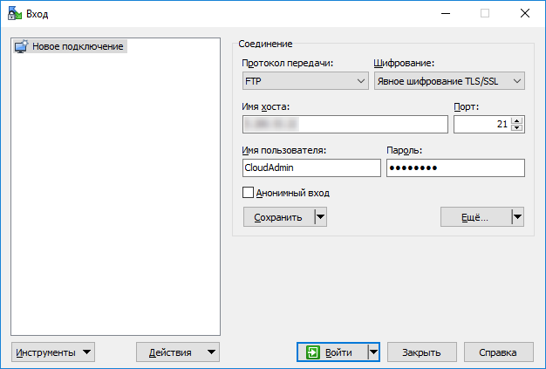The height and width of the screenshot is (369, 546).
Task: Decrease the port number with down arrow
Action: coord(517,128)
